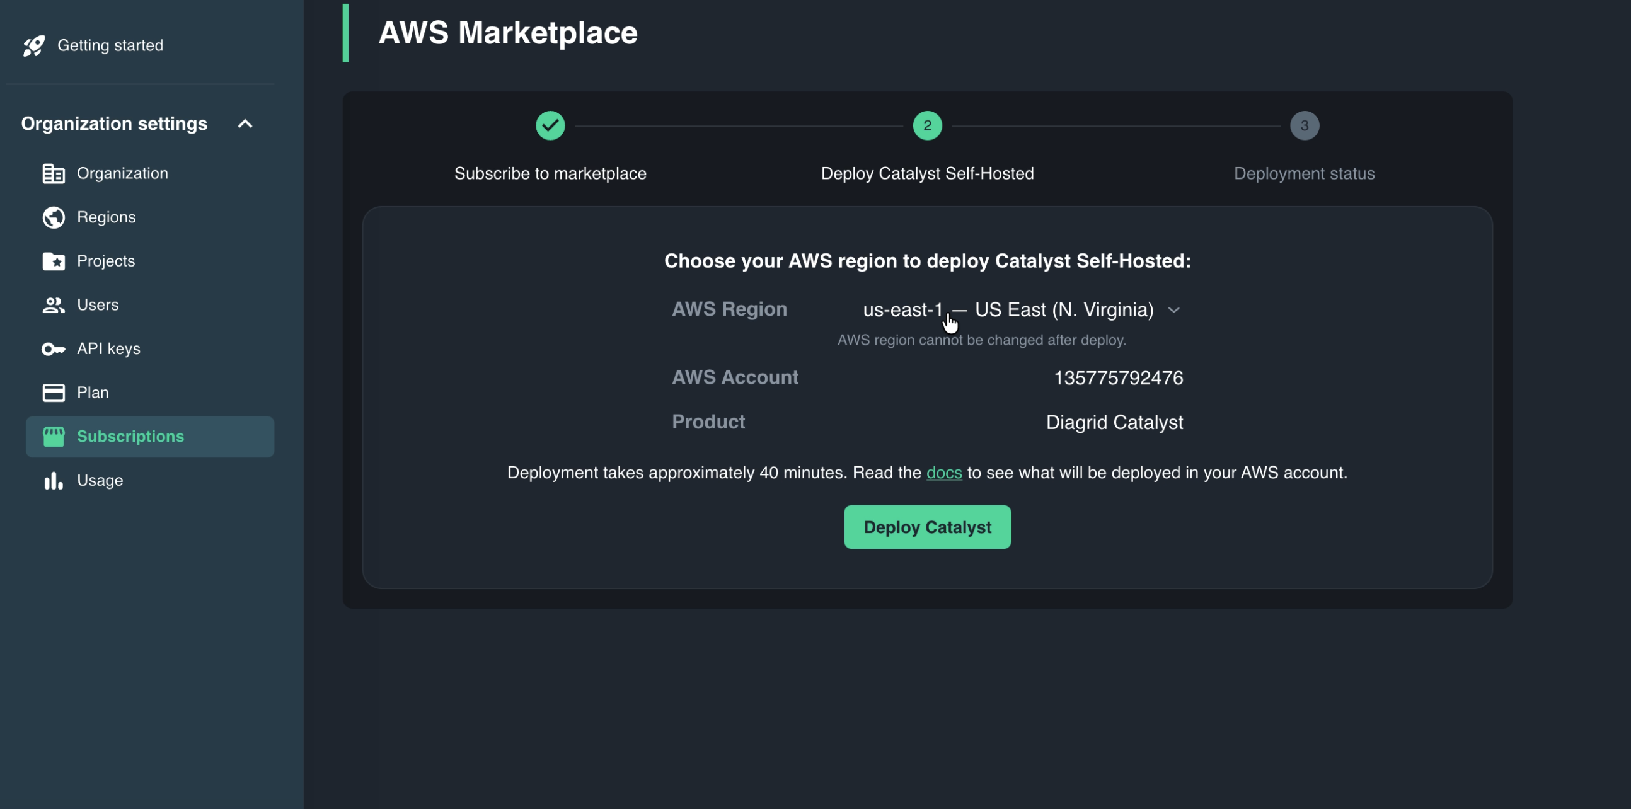Select the Subscribe to marketplace step label
Screen dimensions: 1631x809
550,173
